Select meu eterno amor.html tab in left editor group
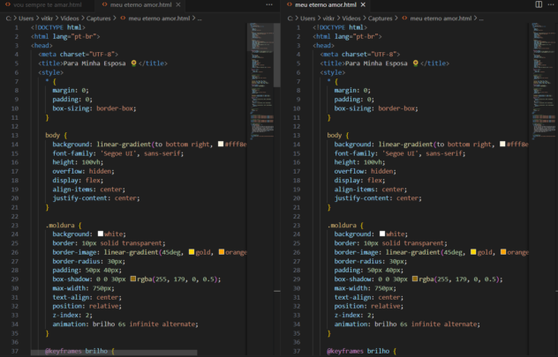 click(140, 5)
